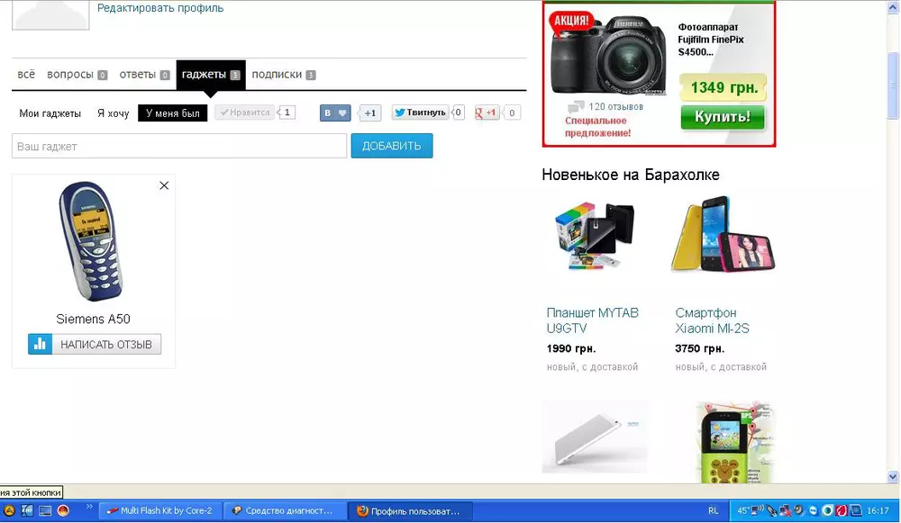The width and height of the screenshot is (901, 523).
Task: Open the ответы tab
Action: 139,75
